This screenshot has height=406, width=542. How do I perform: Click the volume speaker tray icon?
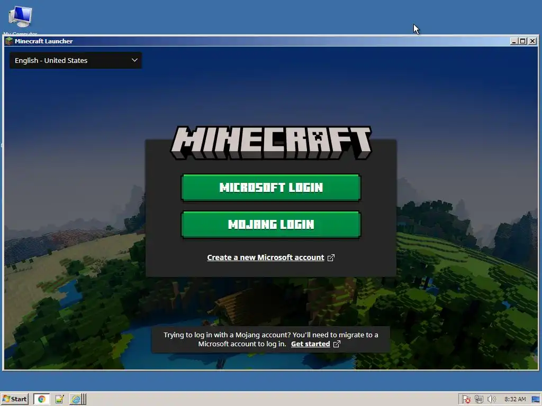(491, 400)
